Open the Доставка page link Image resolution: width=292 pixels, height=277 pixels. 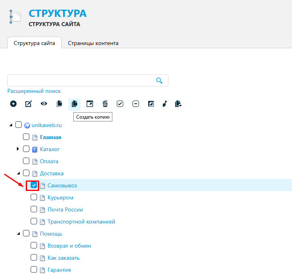[52, 173]
